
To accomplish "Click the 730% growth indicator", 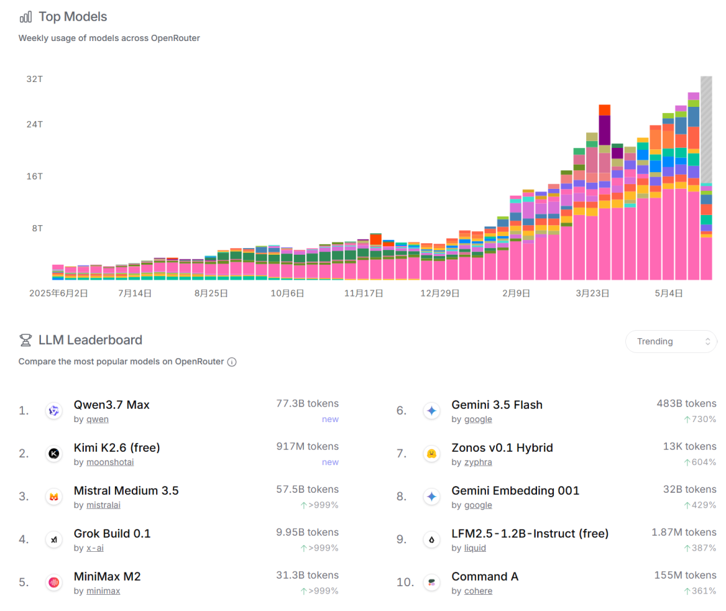I will pyautogui.click(x=700, y=419).
